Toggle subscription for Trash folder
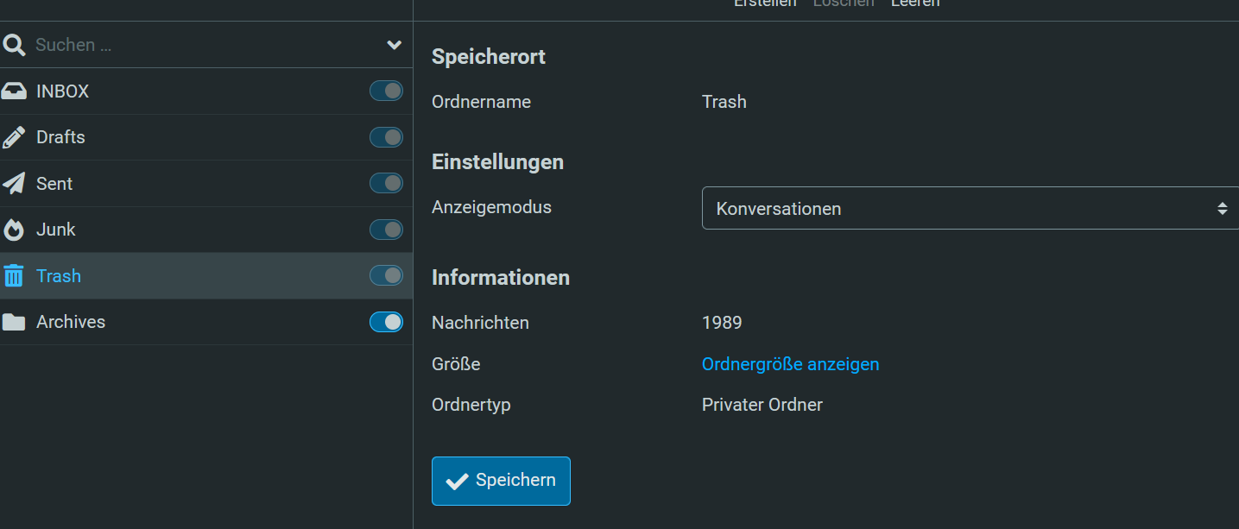 (386, 275)
